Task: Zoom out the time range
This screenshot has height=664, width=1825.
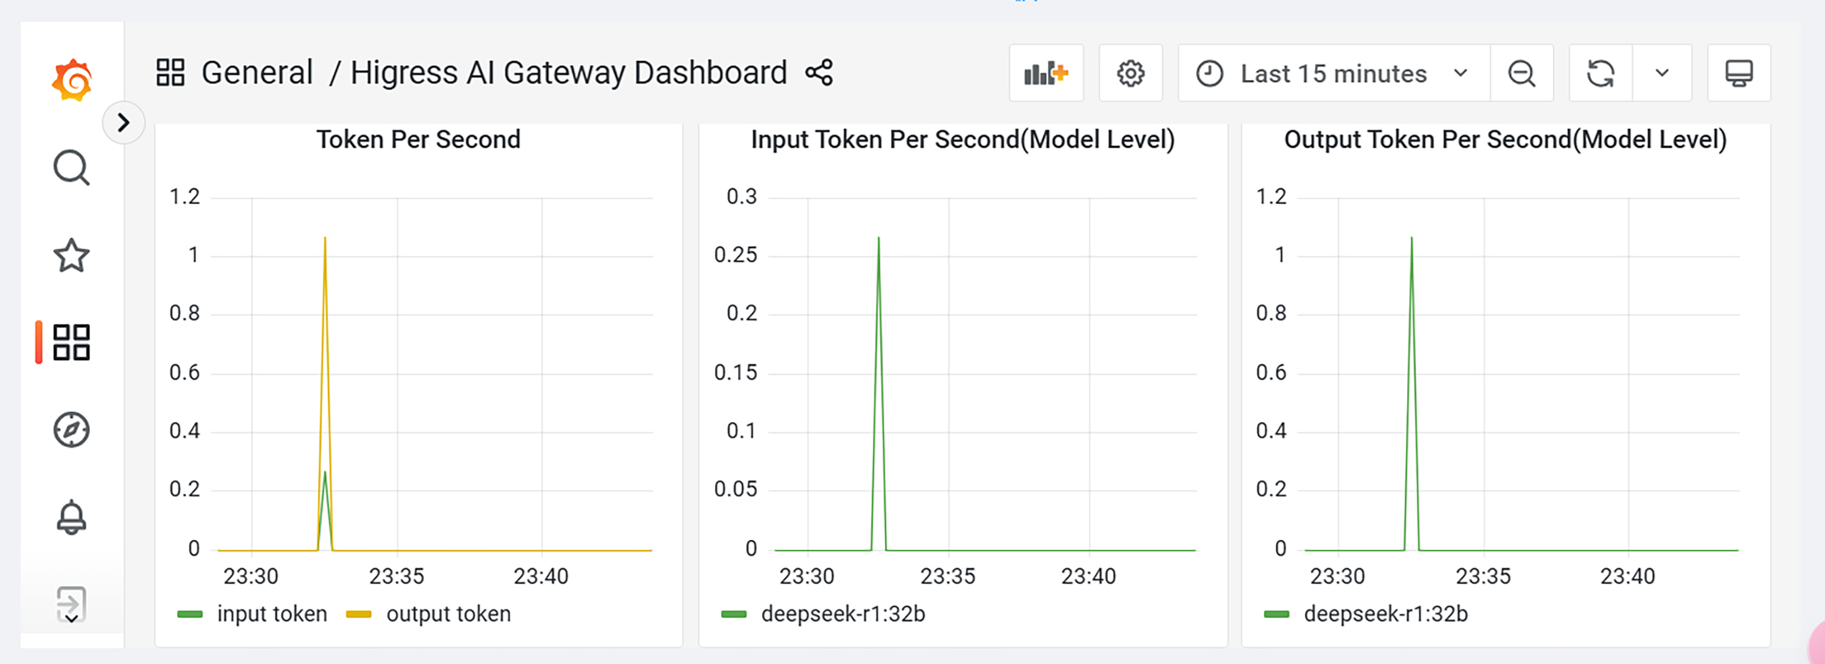Action: click(x=1521, y=73)
